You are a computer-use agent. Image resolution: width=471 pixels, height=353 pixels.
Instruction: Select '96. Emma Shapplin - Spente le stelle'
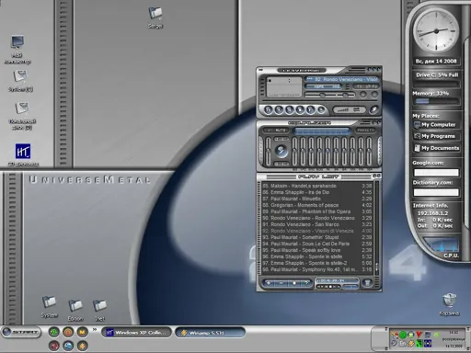pyautogui.click(x=316, y=256)
